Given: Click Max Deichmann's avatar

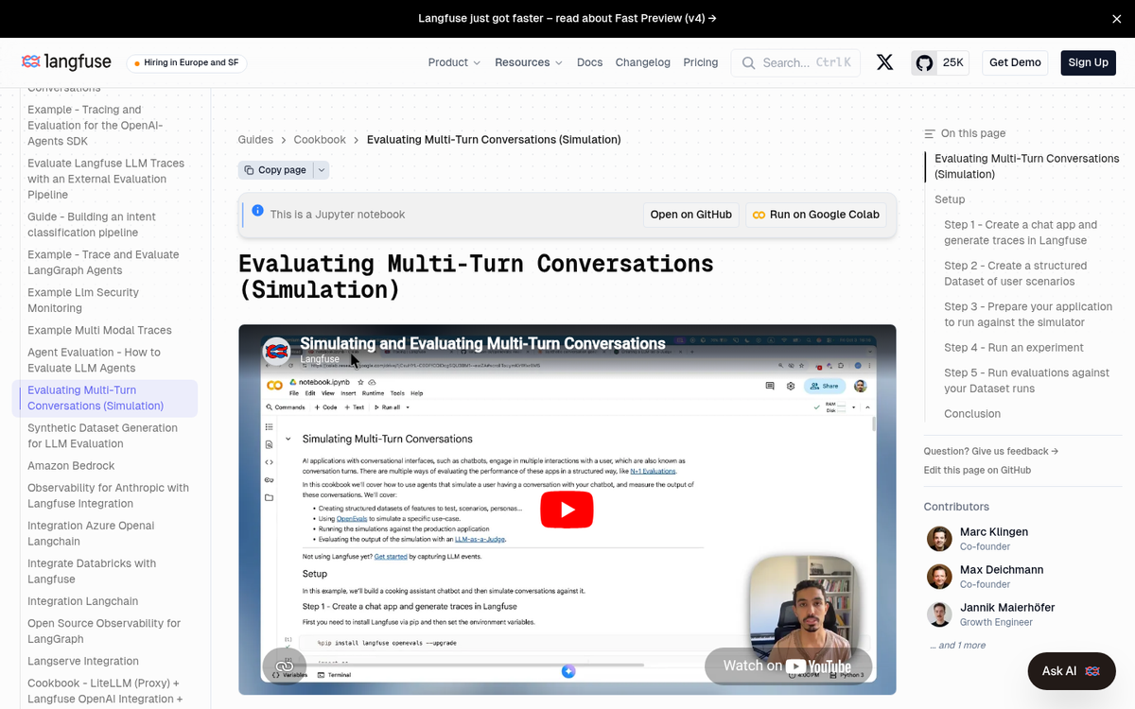Looking at the screenshot, I should coord(939,577).
